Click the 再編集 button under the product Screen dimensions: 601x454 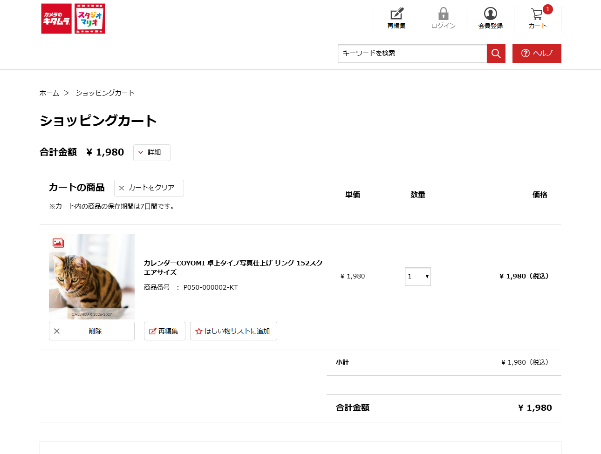click(x=164, y=331)
